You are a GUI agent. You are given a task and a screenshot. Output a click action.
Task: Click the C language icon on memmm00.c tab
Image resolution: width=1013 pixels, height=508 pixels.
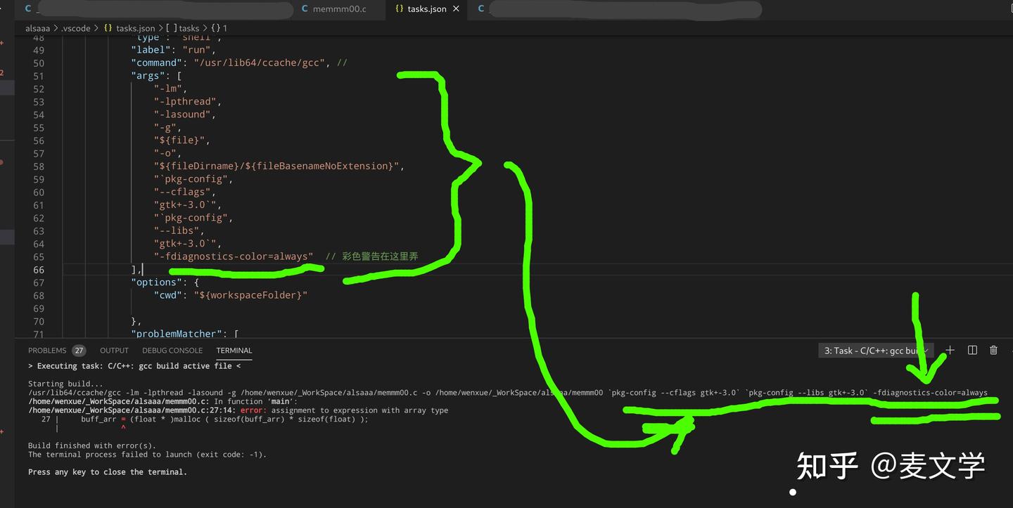(304, 9)
